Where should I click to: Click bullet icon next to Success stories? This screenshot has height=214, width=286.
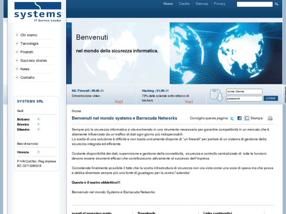[x=17, y=60]
